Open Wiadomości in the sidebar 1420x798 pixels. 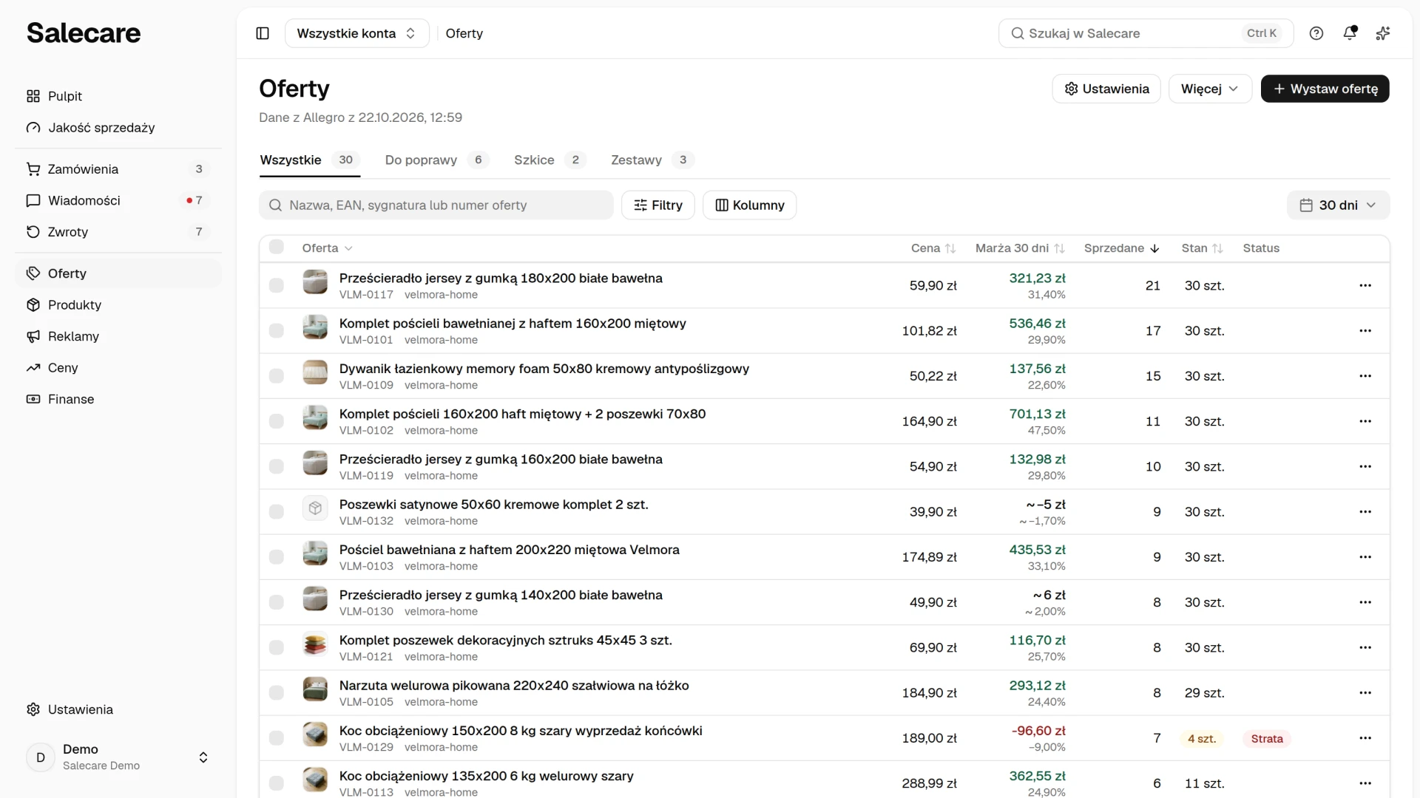(118, 200)
